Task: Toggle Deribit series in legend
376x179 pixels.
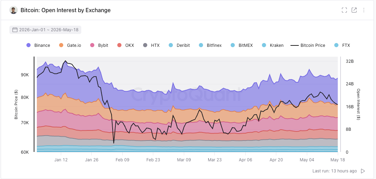Action: click(x=179, y=45)
